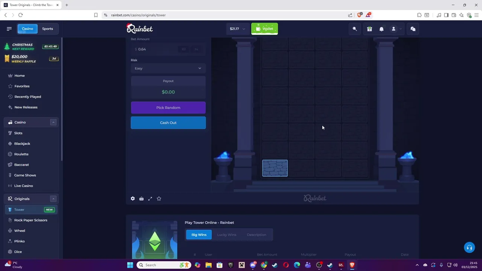Open the Leo AI sparkle icon

461,15
